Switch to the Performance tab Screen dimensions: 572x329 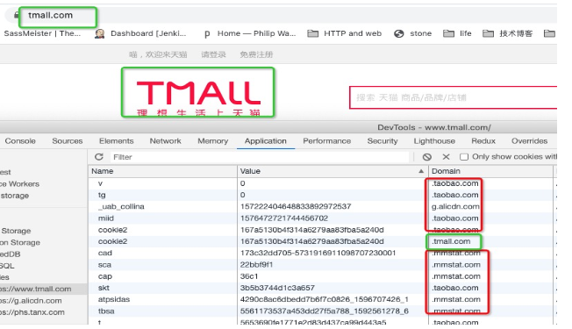pos(327,141)
